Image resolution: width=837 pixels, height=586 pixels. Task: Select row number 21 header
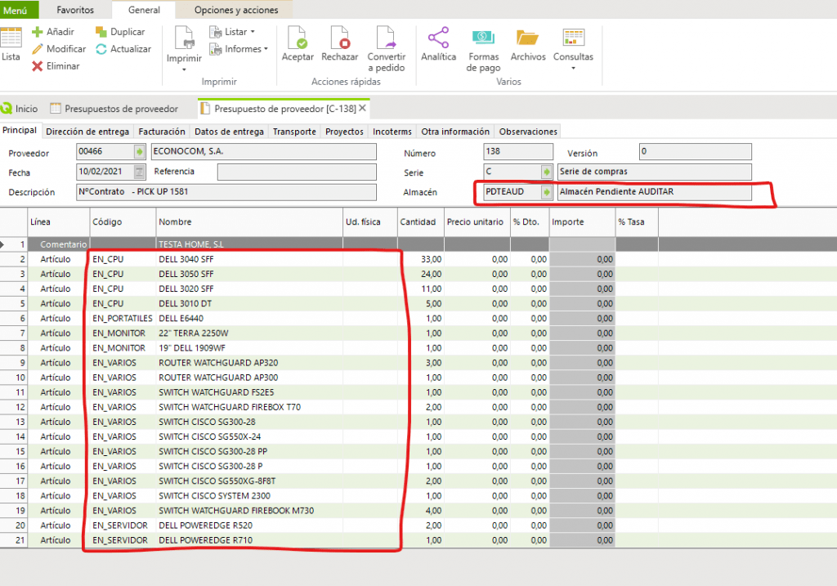(14, 540)
